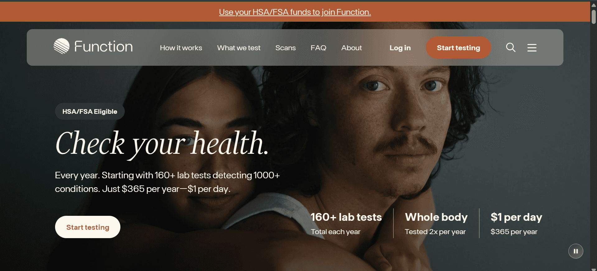Go to What we test

coord(239,48)
